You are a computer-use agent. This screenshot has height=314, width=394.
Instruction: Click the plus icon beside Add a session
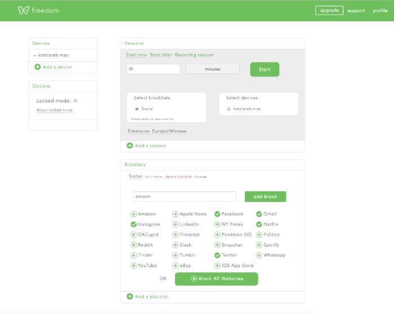(129, 145)
